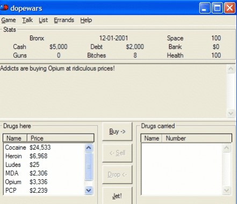Click the Health label in Stats

click(175, 55)
